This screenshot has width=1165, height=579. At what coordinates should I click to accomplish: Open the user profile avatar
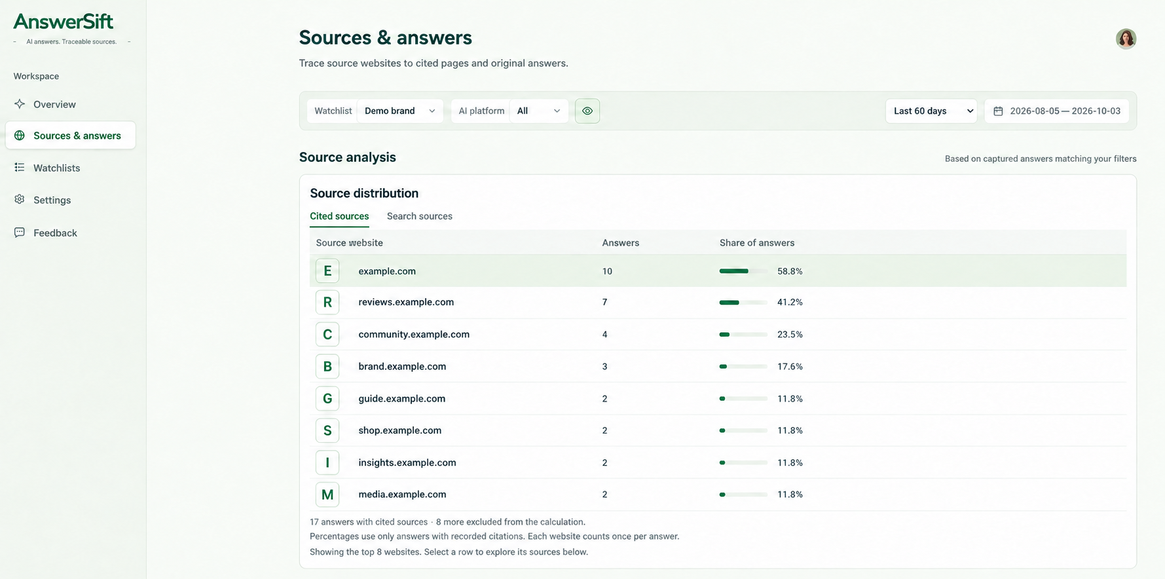[1126, 39]
